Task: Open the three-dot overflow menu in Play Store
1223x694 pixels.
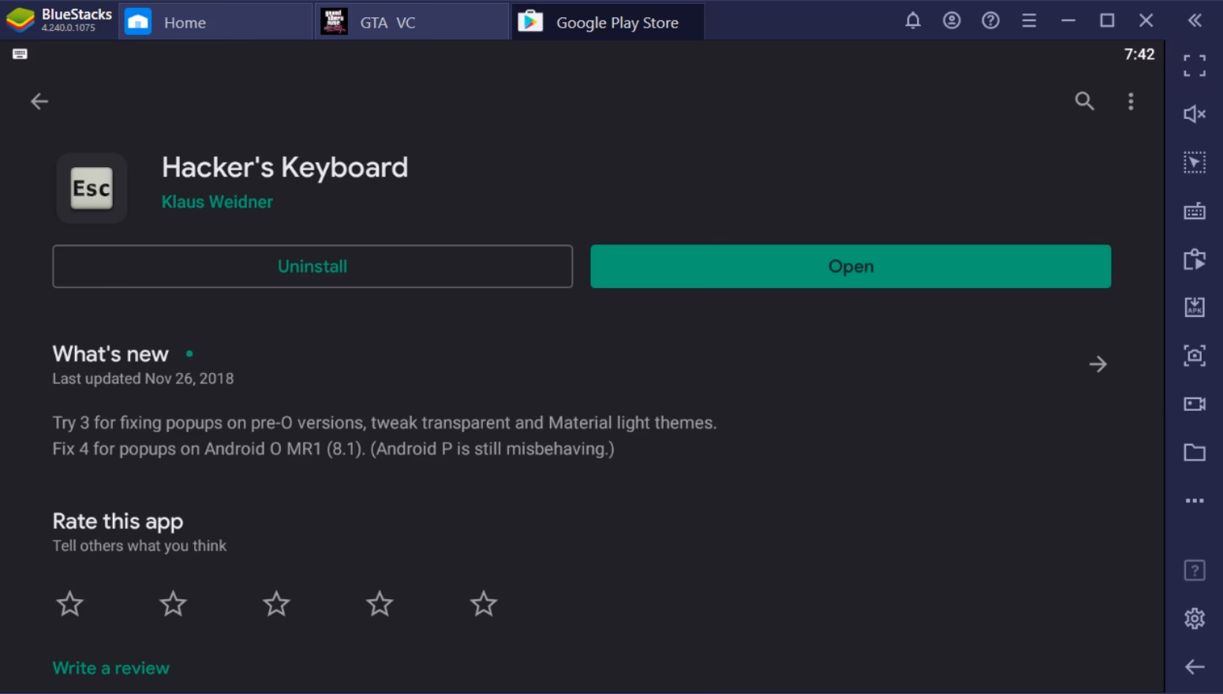Action: pyautogui.click(x=1131, y=101)
